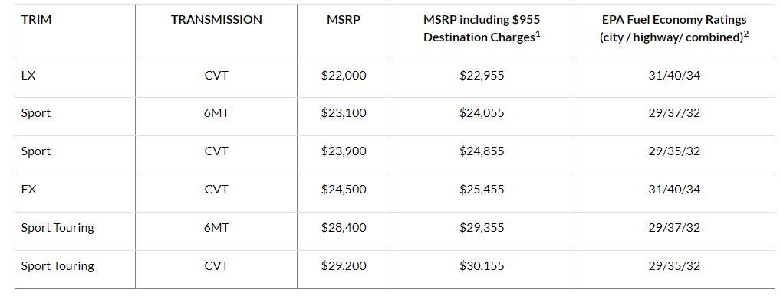Screen dimensions: 780x299
Task: Click the $29,355 destination price
Action: (x=482, y=228)
